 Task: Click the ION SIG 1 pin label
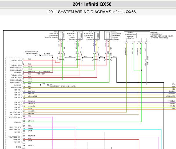coord(18,90)
